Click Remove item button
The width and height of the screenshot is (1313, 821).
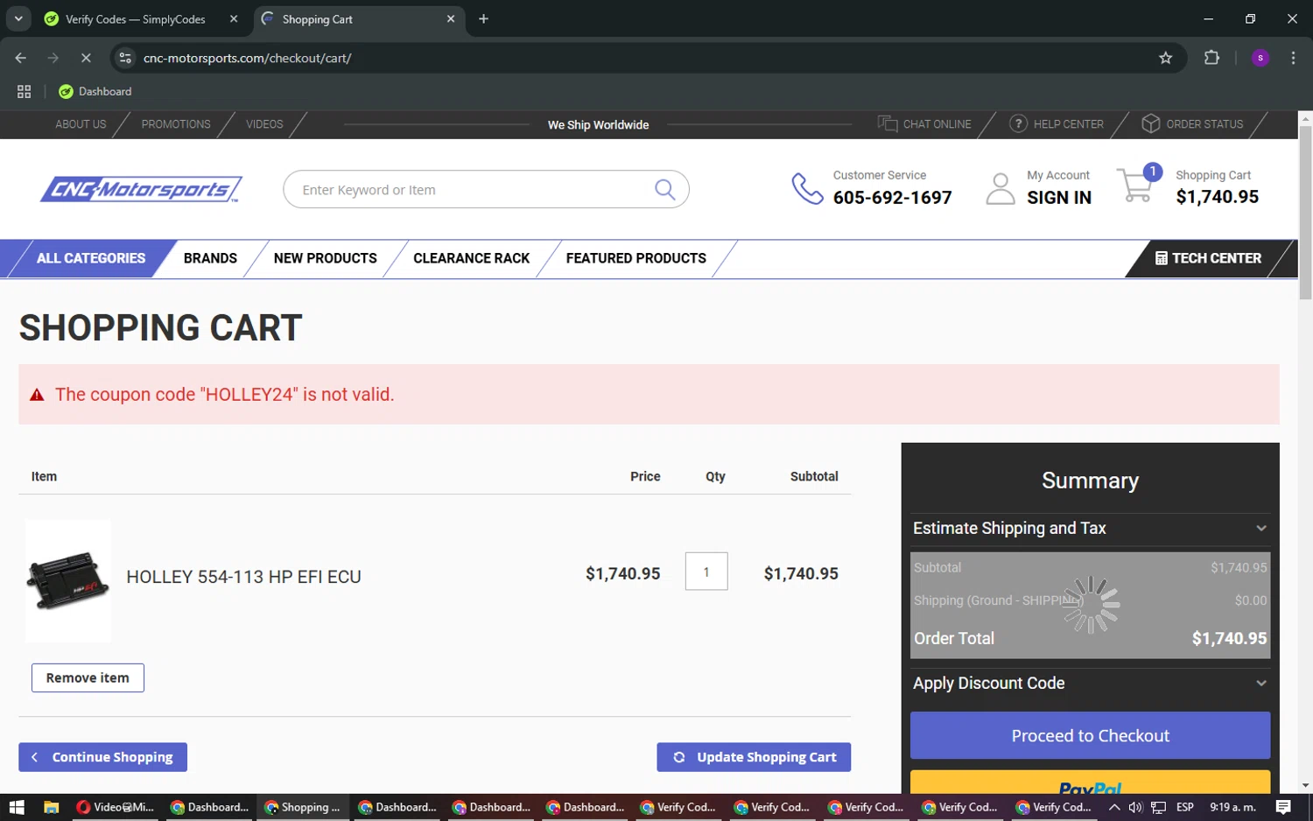tap(88, 677)
